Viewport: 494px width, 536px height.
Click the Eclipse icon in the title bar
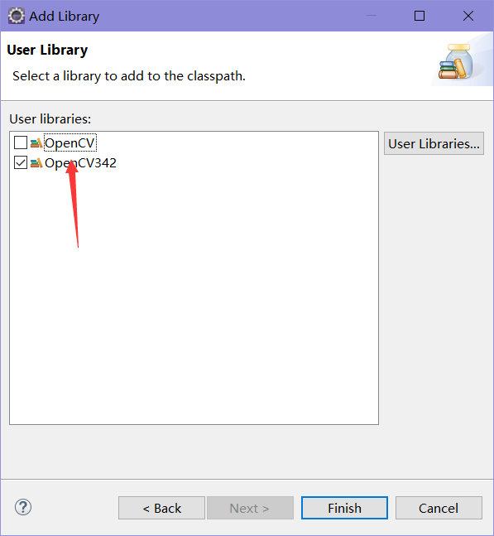pyautogui.click(x=17, y=16)
